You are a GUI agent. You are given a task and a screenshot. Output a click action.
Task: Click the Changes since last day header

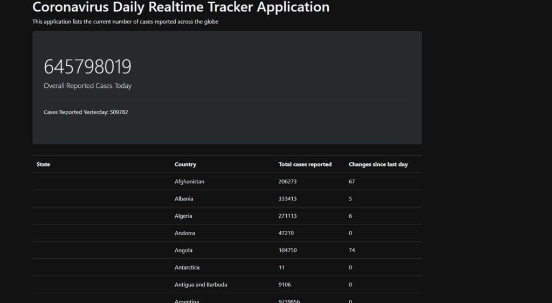click(x=378, y=164)
